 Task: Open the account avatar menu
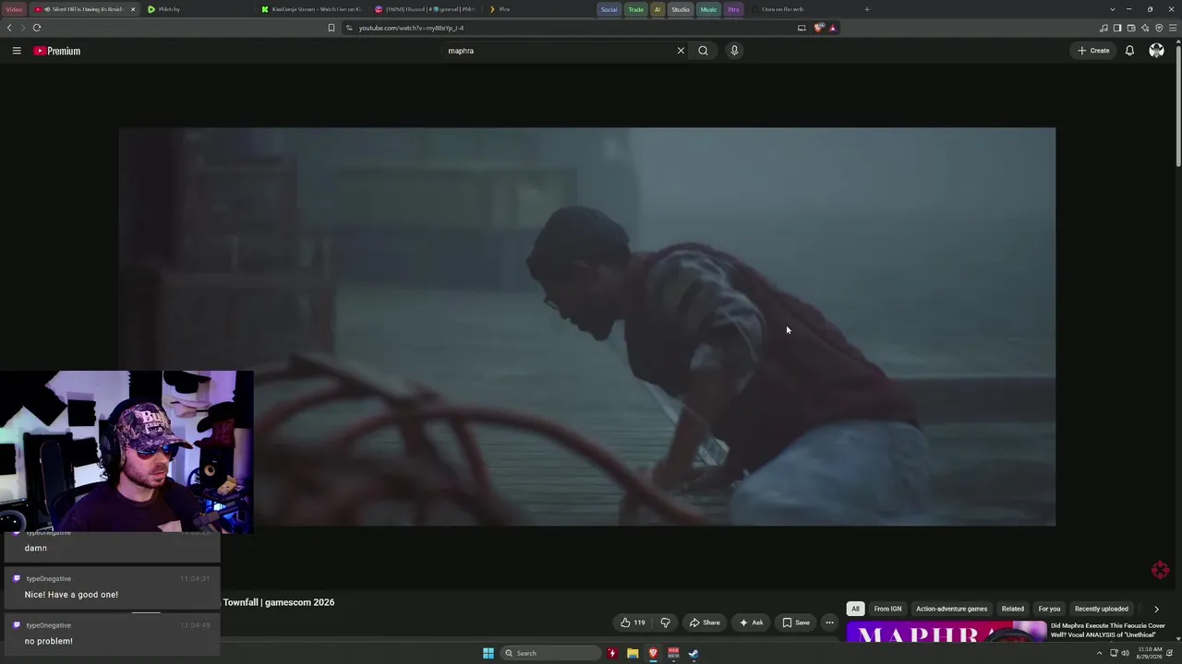pyautogui.click(x=1156, y=51)
